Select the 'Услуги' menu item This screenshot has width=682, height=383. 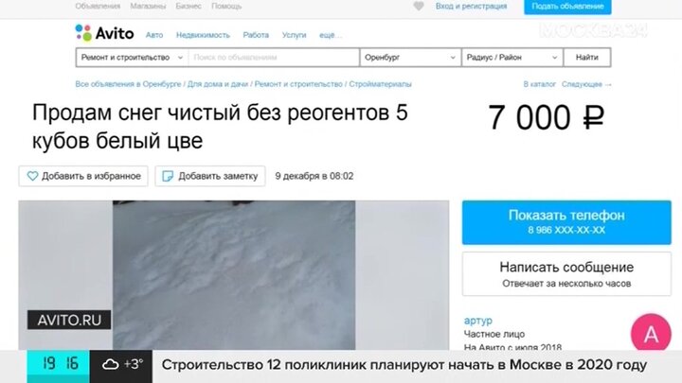[x=294, y=35]
